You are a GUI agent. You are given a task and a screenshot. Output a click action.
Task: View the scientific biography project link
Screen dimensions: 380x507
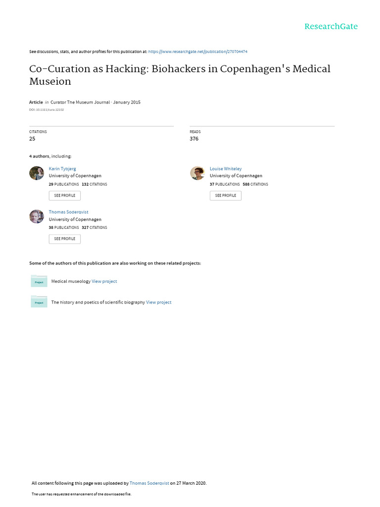[x=159, y=302]
